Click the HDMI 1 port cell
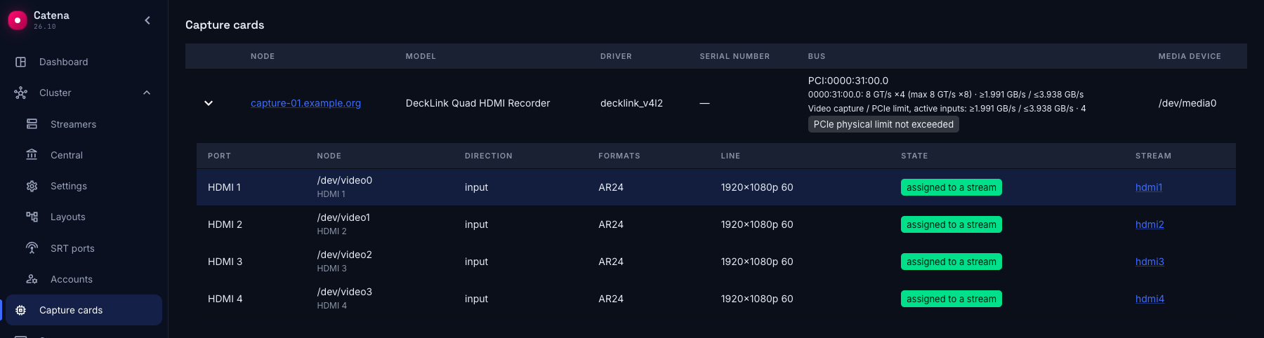The height and width of the screenshot is (338, 1264). (224, 187)
